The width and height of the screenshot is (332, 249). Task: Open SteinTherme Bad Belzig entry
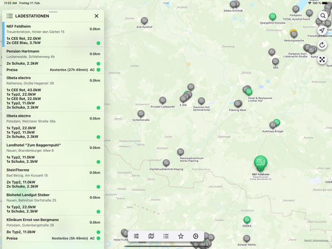(x=53, y=178)
